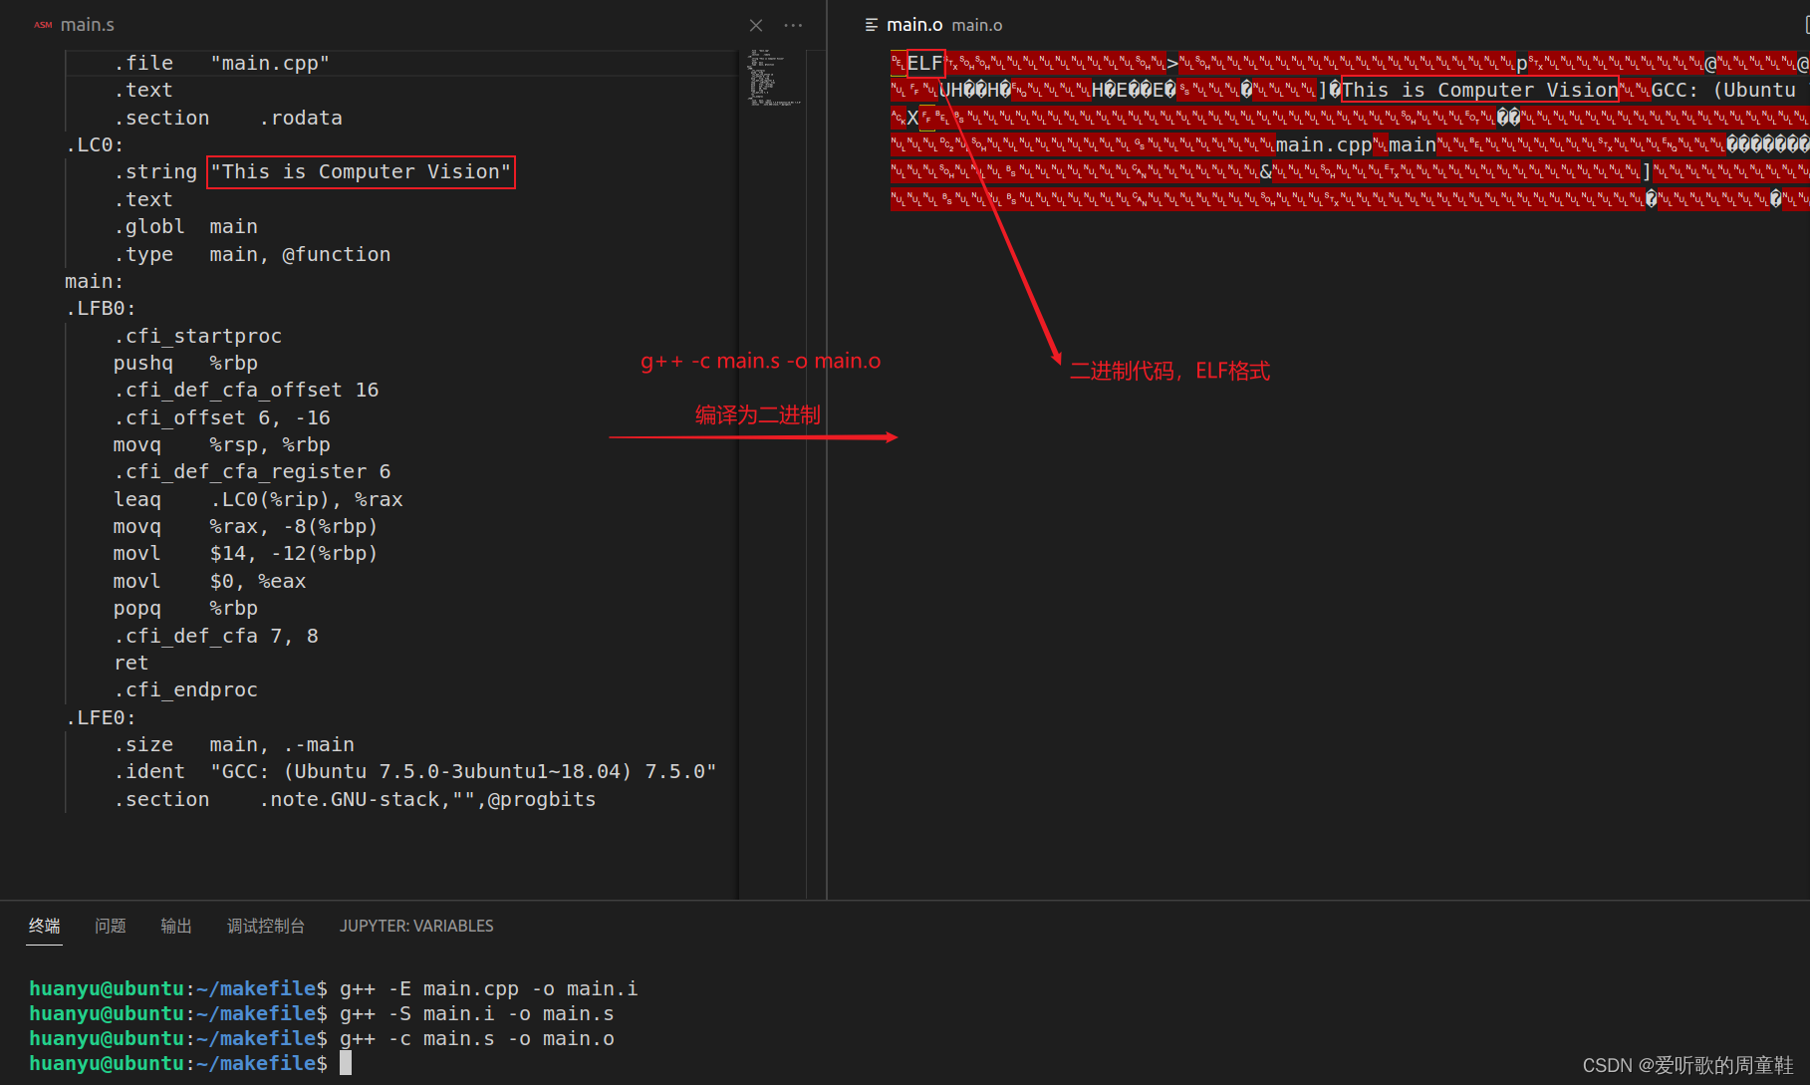Viewport: 1810px width, 1085px height.
Task: Click "This is Computer Vision" in main.o binary
Action: (1479, 90)
